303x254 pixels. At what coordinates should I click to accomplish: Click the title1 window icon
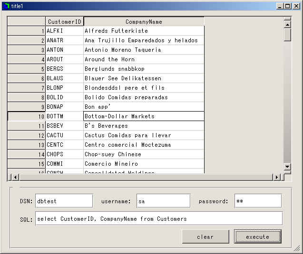pos(6,6)
